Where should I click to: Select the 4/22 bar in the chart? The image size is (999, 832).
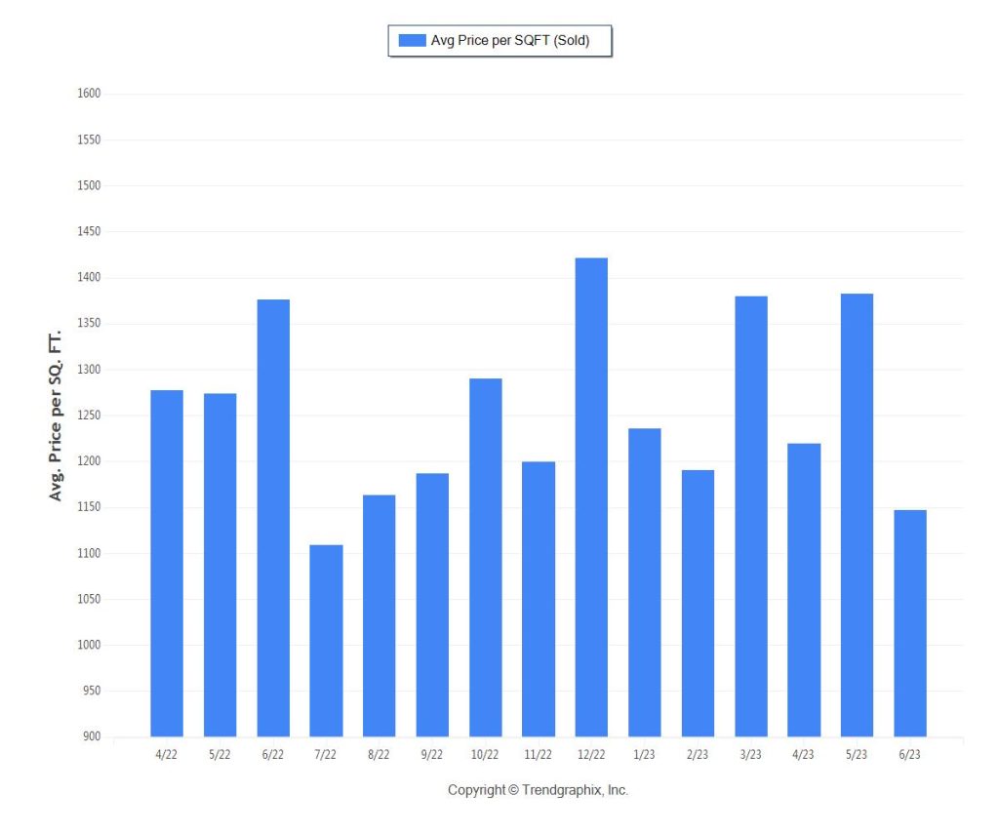[167, 563]
